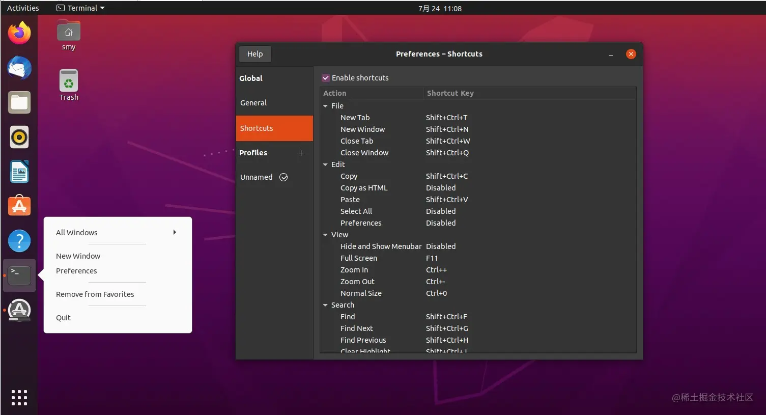Click the Shift+Ctrl+C shortcut for Copy
The width and height of the screenshot is (766, 415).
447,176
